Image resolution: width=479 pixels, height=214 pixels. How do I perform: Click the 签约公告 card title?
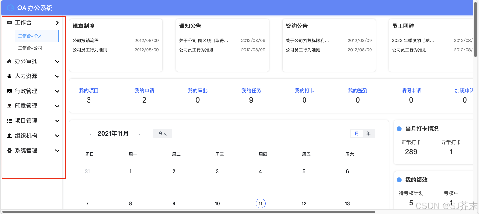tap(297, 26)
